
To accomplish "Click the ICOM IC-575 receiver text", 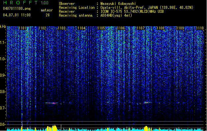I will 132,11.
